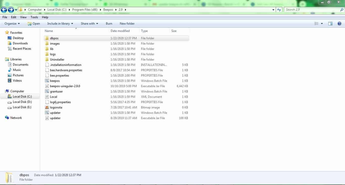Open the Documents library

20,65
